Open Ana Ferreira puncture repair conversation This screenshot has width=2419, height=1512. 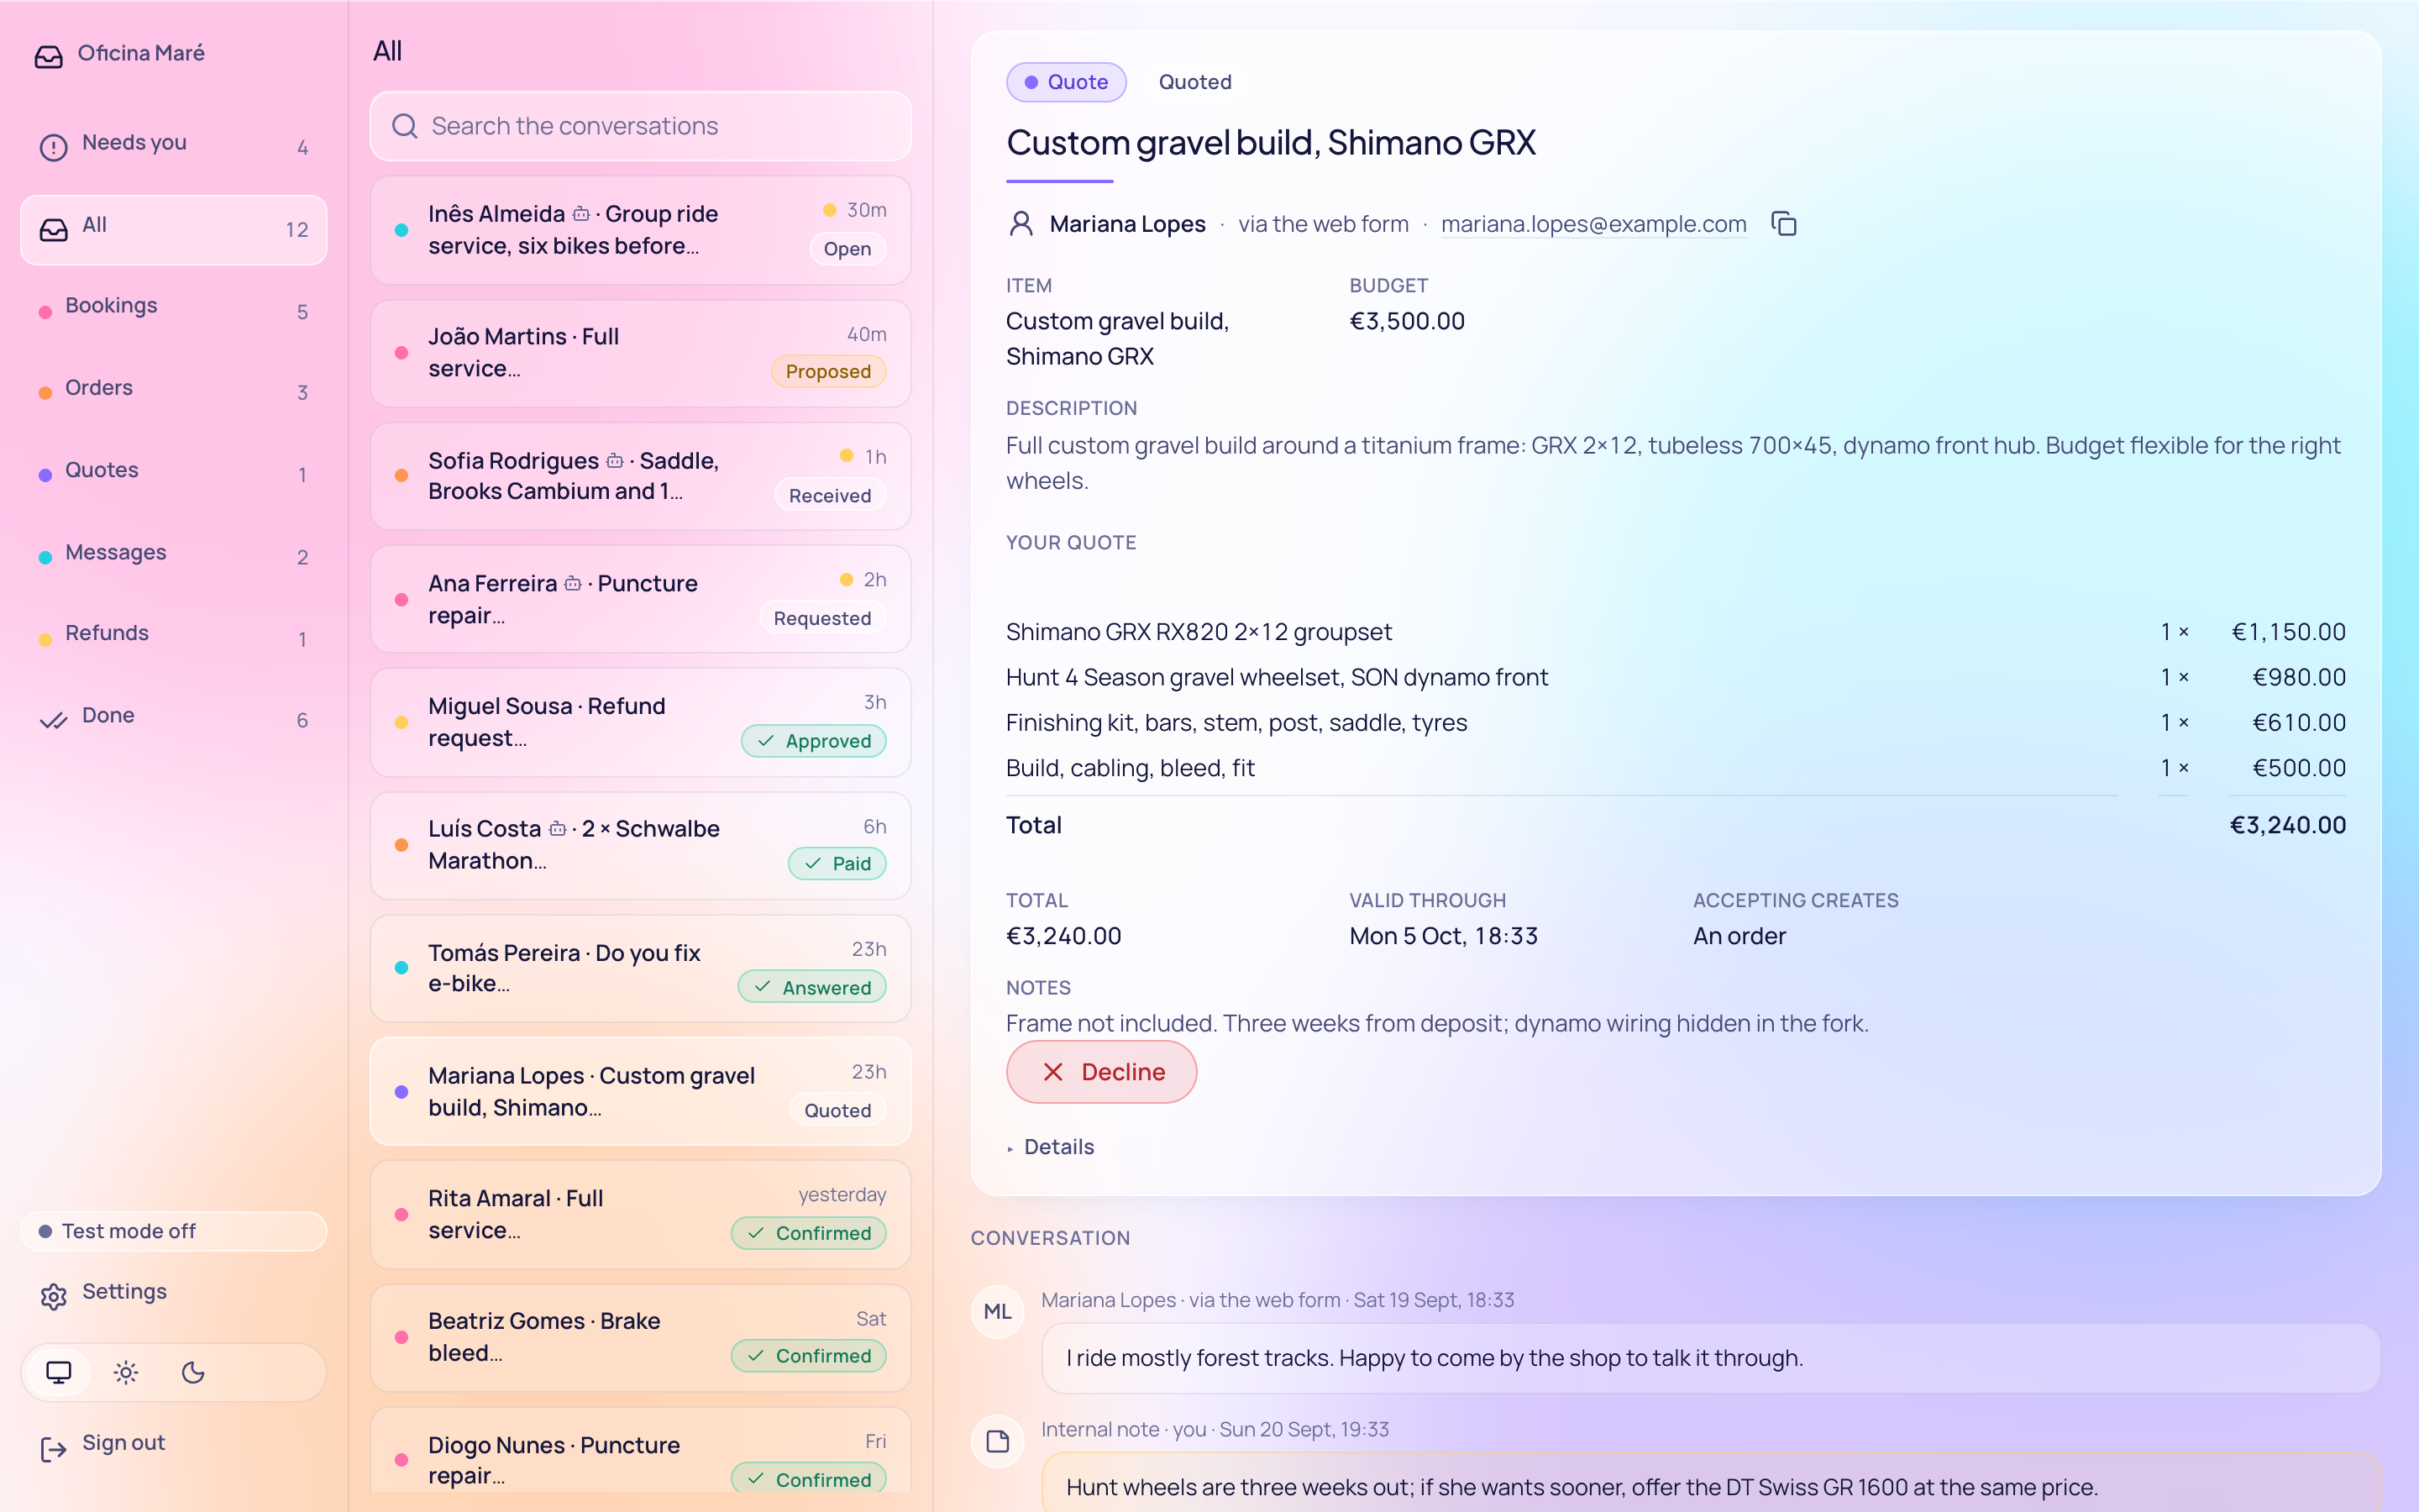[x=641, y=599]
